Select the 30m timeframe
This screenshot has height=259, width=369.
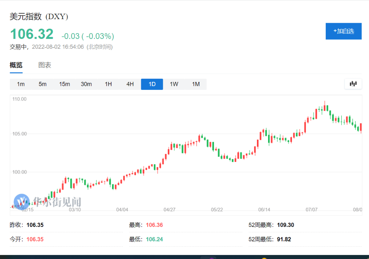[x=86, y=84]
